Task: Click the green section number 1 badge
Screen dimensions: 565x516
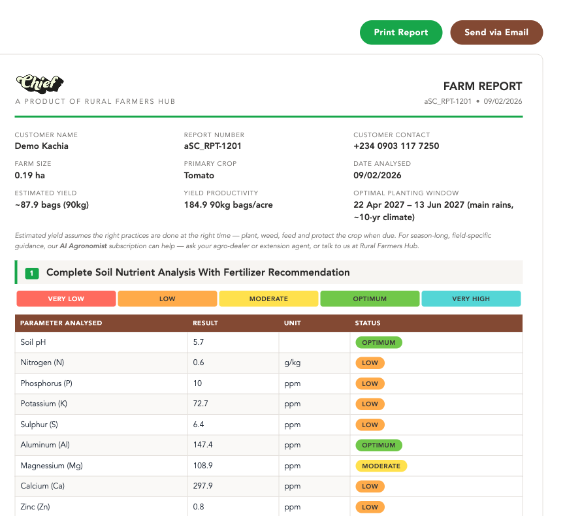Action: tap(32, 273)
